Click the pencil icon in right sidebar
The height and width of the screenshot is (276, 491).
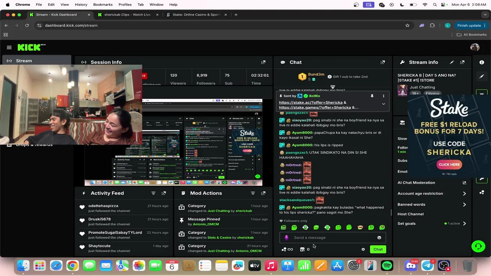[x=482, y=76]
